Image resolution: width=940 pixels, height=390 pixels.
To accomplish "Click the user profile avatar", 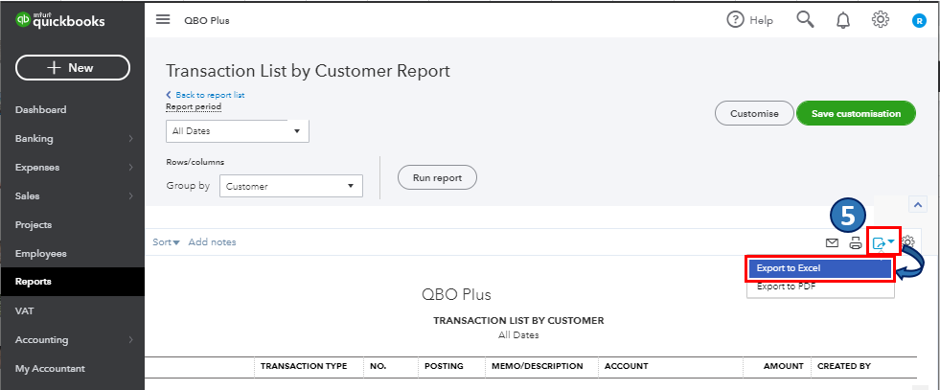I will tap(919, 20).
